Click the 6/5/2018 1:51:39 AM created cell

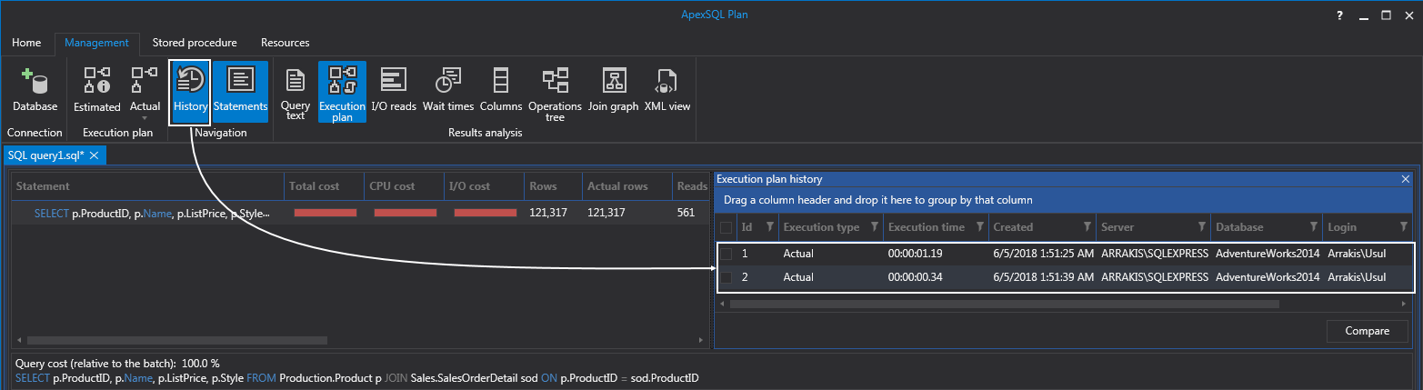pyautogui.click(x=1041, y=277)
